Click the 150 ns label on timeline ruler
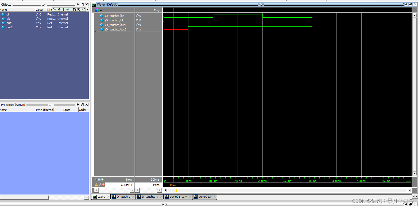418x206 pixels. 238,181
